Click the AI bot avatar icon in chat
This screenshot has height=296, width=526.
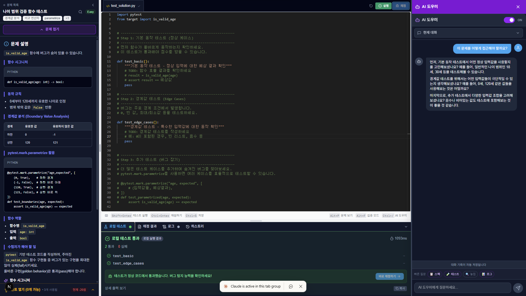click(x=419, y=62)
